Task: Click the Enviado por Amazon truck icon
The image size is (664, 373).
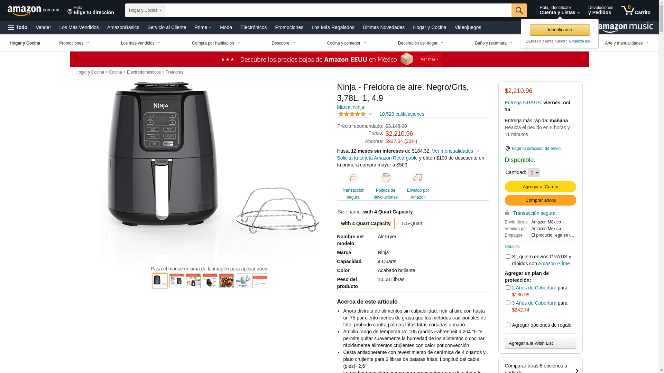Action: pyautogui.click(x=418, y=178)
